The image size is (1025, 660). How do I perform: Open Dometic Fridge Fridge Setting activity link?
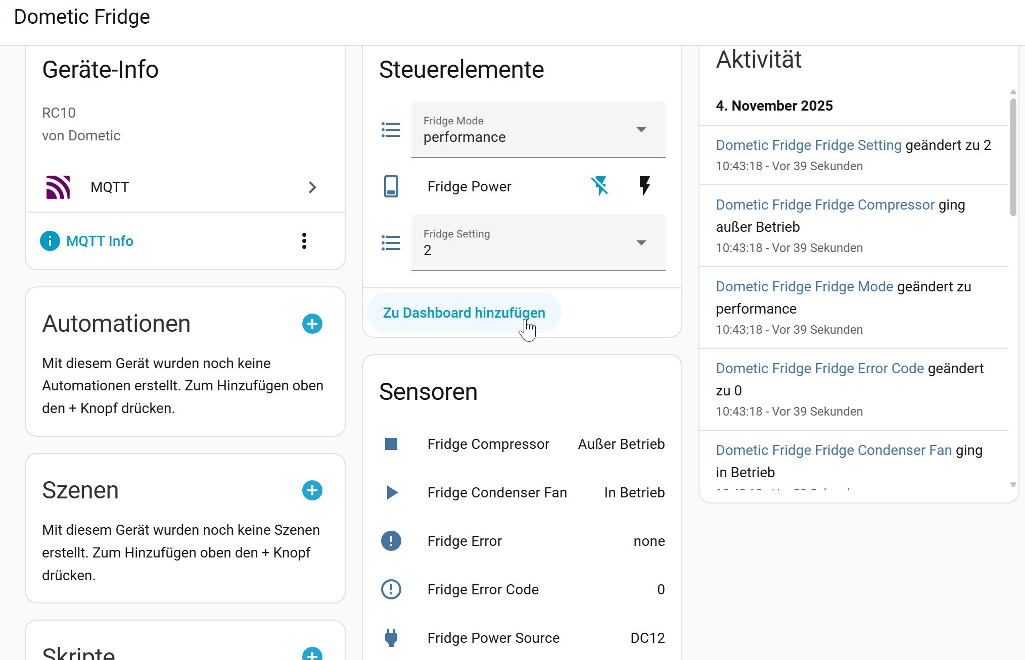[808, 145]
